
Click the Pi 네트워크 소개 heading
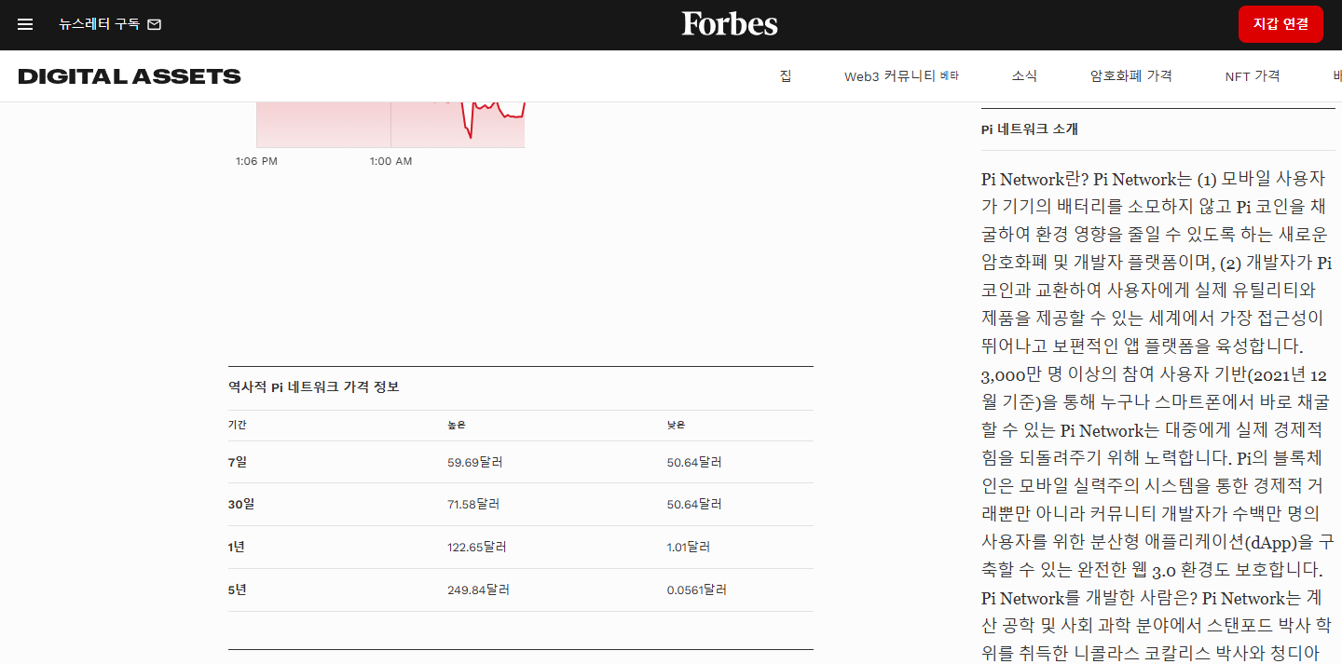(x=1030, y=129)
